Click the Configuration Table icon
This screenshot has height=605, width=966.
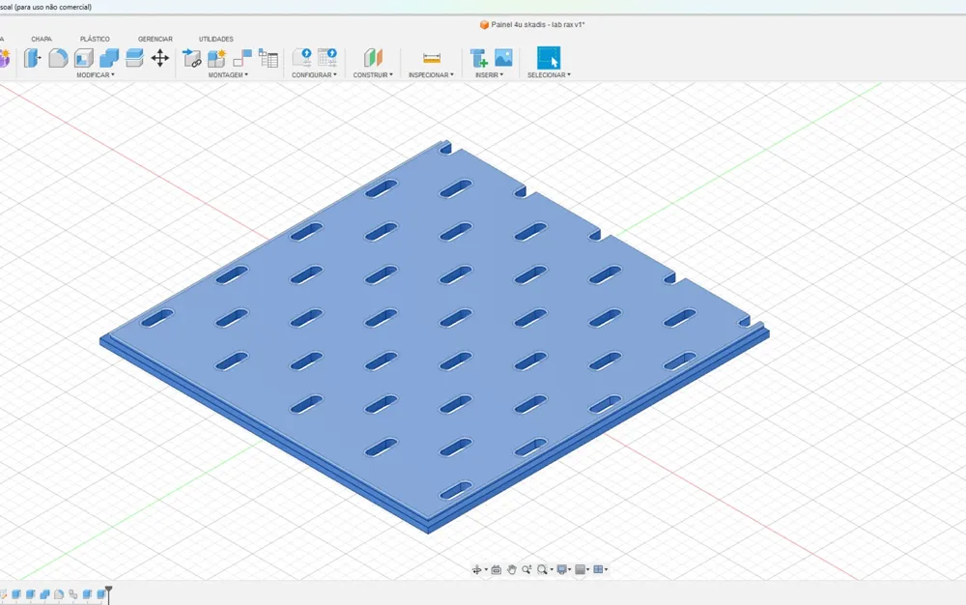click(x=327, y=58)
